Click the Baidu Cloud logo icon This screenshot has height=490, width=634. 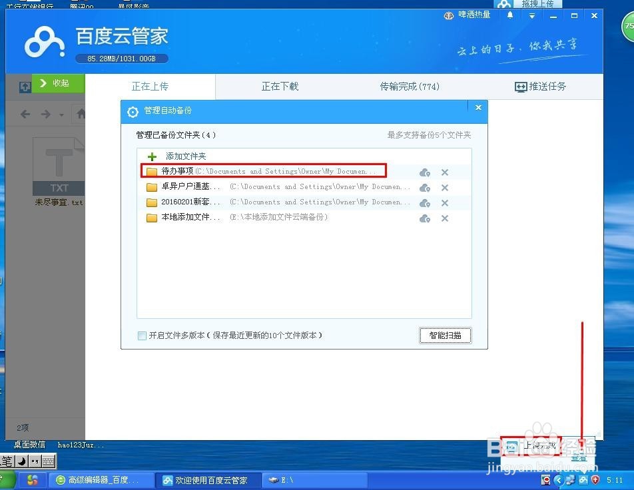43,41
